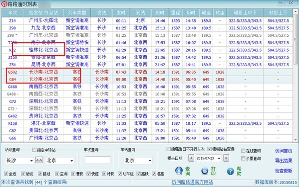Viewport: 299px width, 187px height.
Task: Go to next date with right arrow
Action: click(226, 158)
